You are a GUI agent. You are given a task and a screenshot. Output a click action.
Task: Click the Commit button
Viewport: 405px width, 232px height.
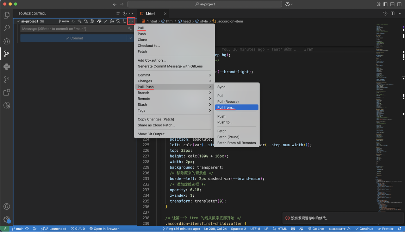tap(74, 38)
